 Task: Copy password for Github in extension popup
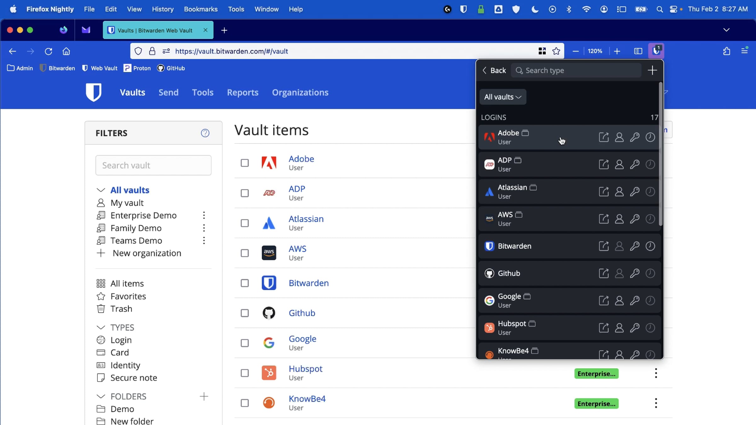coord(635,273)
